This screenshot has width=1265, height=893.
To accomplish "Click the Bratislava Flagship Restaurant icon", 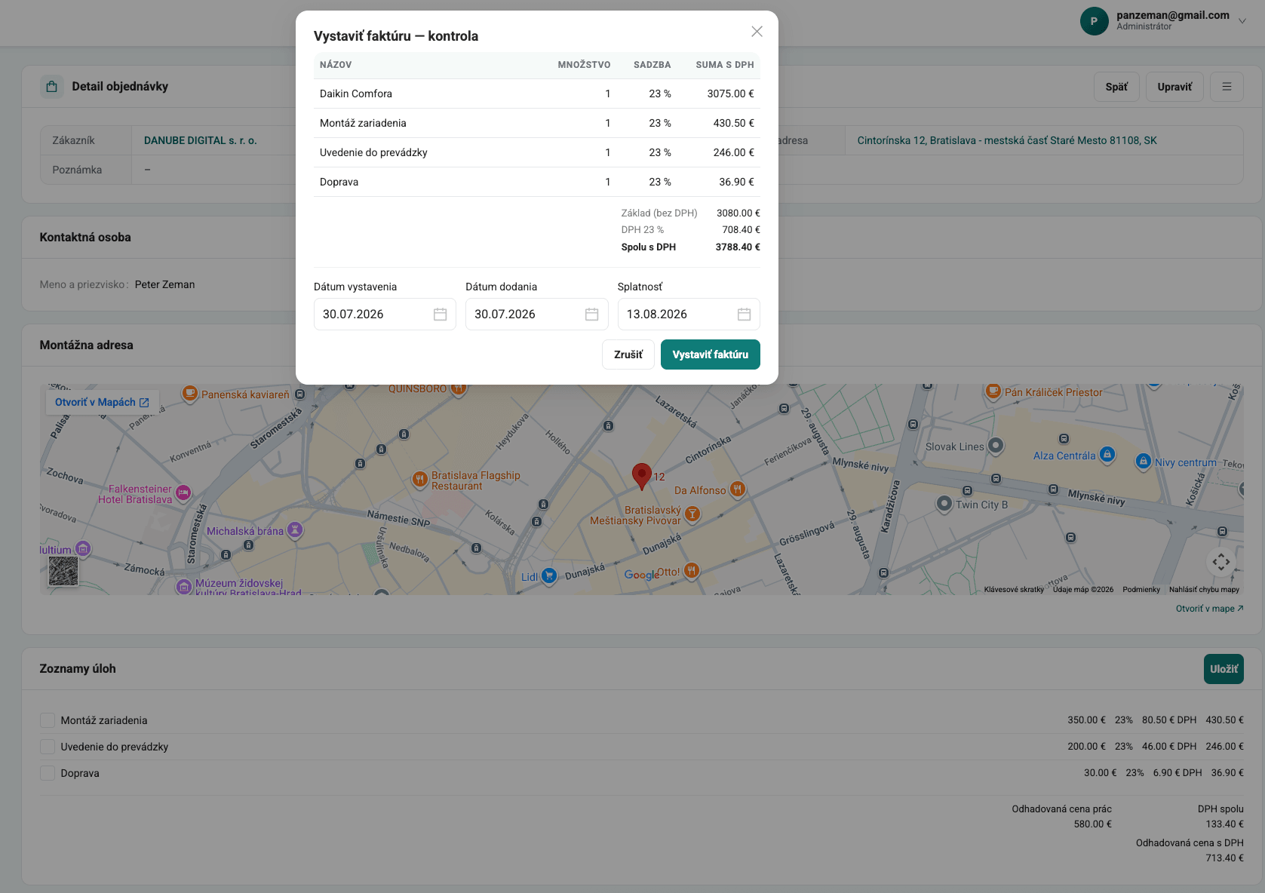I will 420,479.
